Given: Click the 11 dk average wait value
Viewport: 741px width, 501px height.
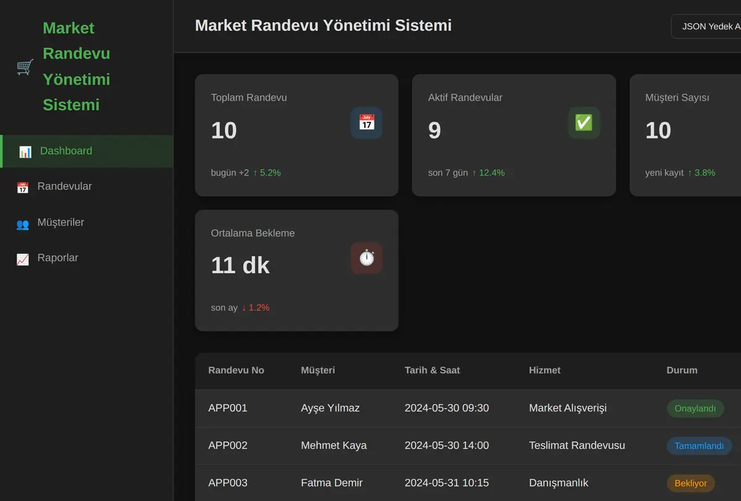Looking at the screenshot, I should (x=240, y=266).
